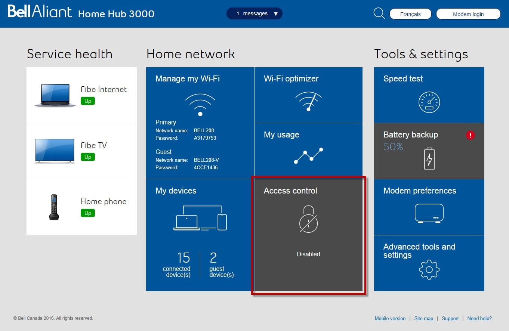Check the Home phone Up status badge
The image size is (509, 331).
87,213
